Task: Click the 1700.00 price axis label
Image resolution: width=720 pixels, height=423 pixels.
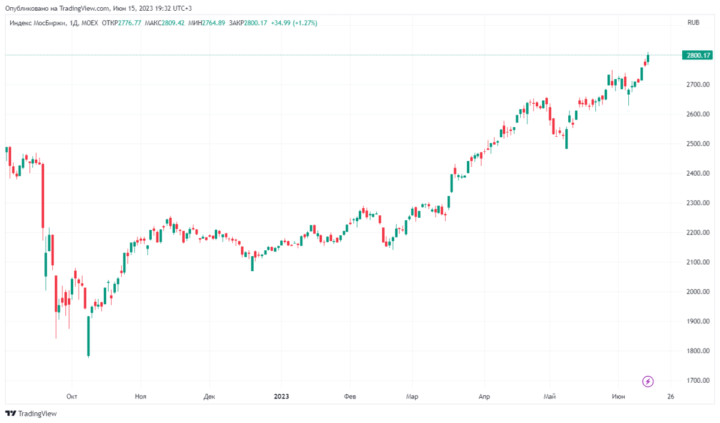Action: click(x=698, y=381)
